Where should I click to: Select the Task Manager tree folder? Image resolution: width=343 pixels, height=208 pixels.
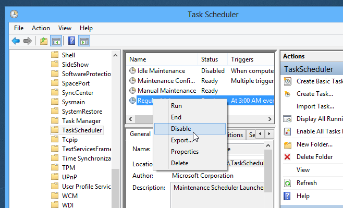[x=81, y=121]
